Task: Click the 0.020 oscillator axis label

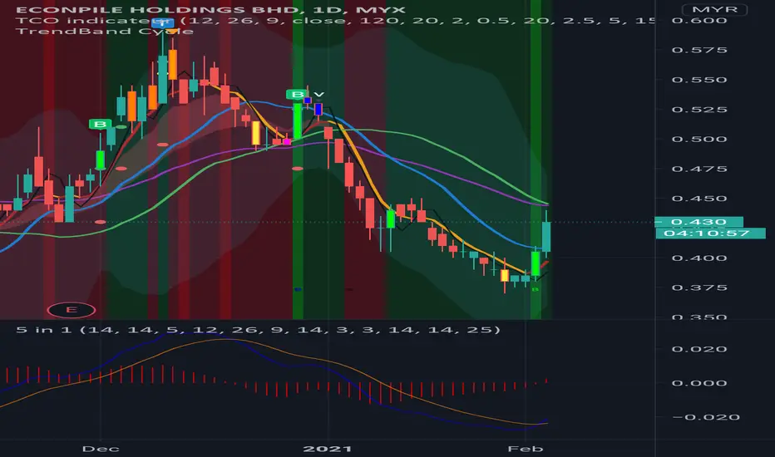Action: [698, 349]
